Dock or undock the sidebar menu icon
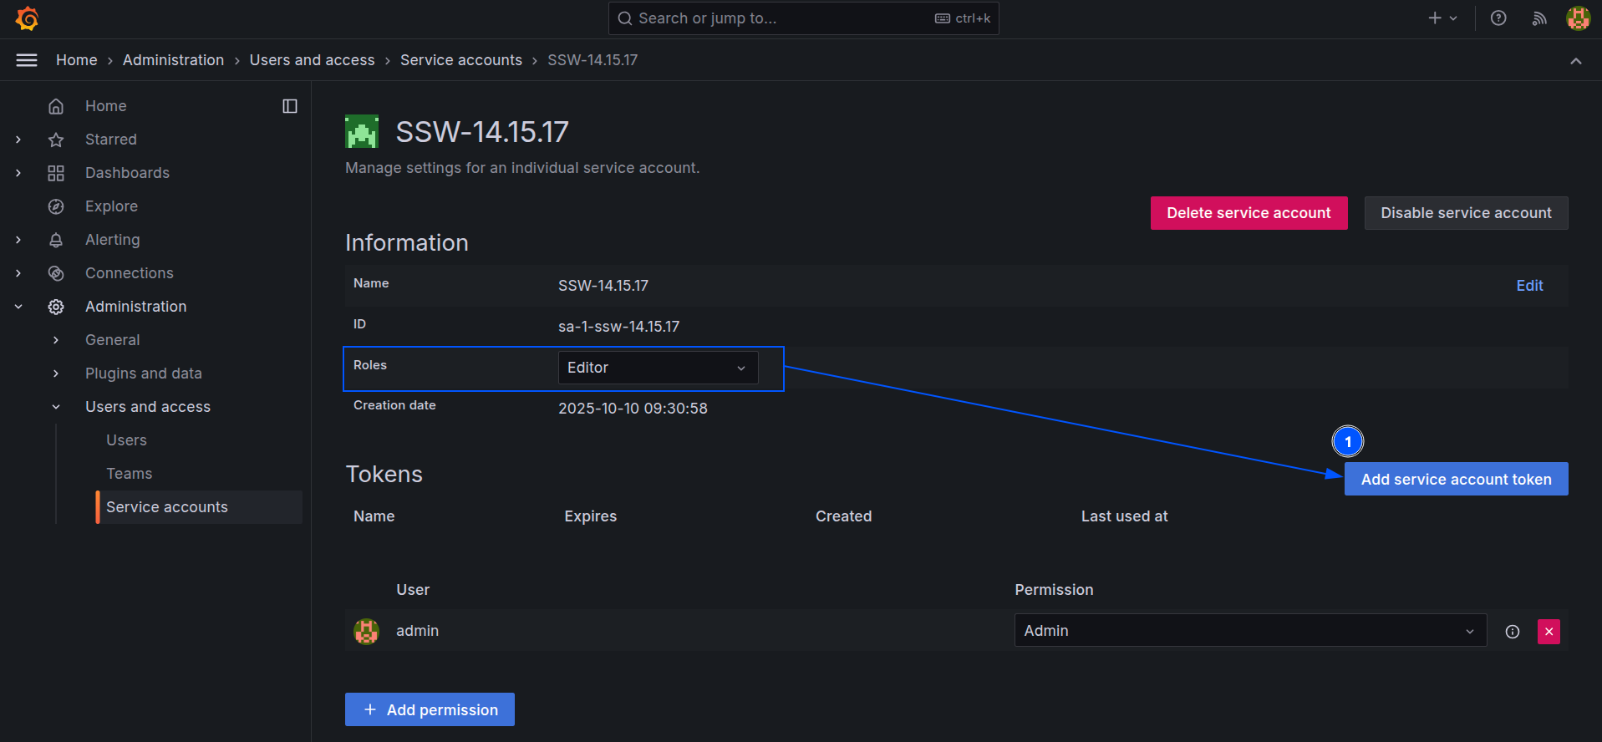The height and width of the screenshot is (742, 1602). point(290,106)
